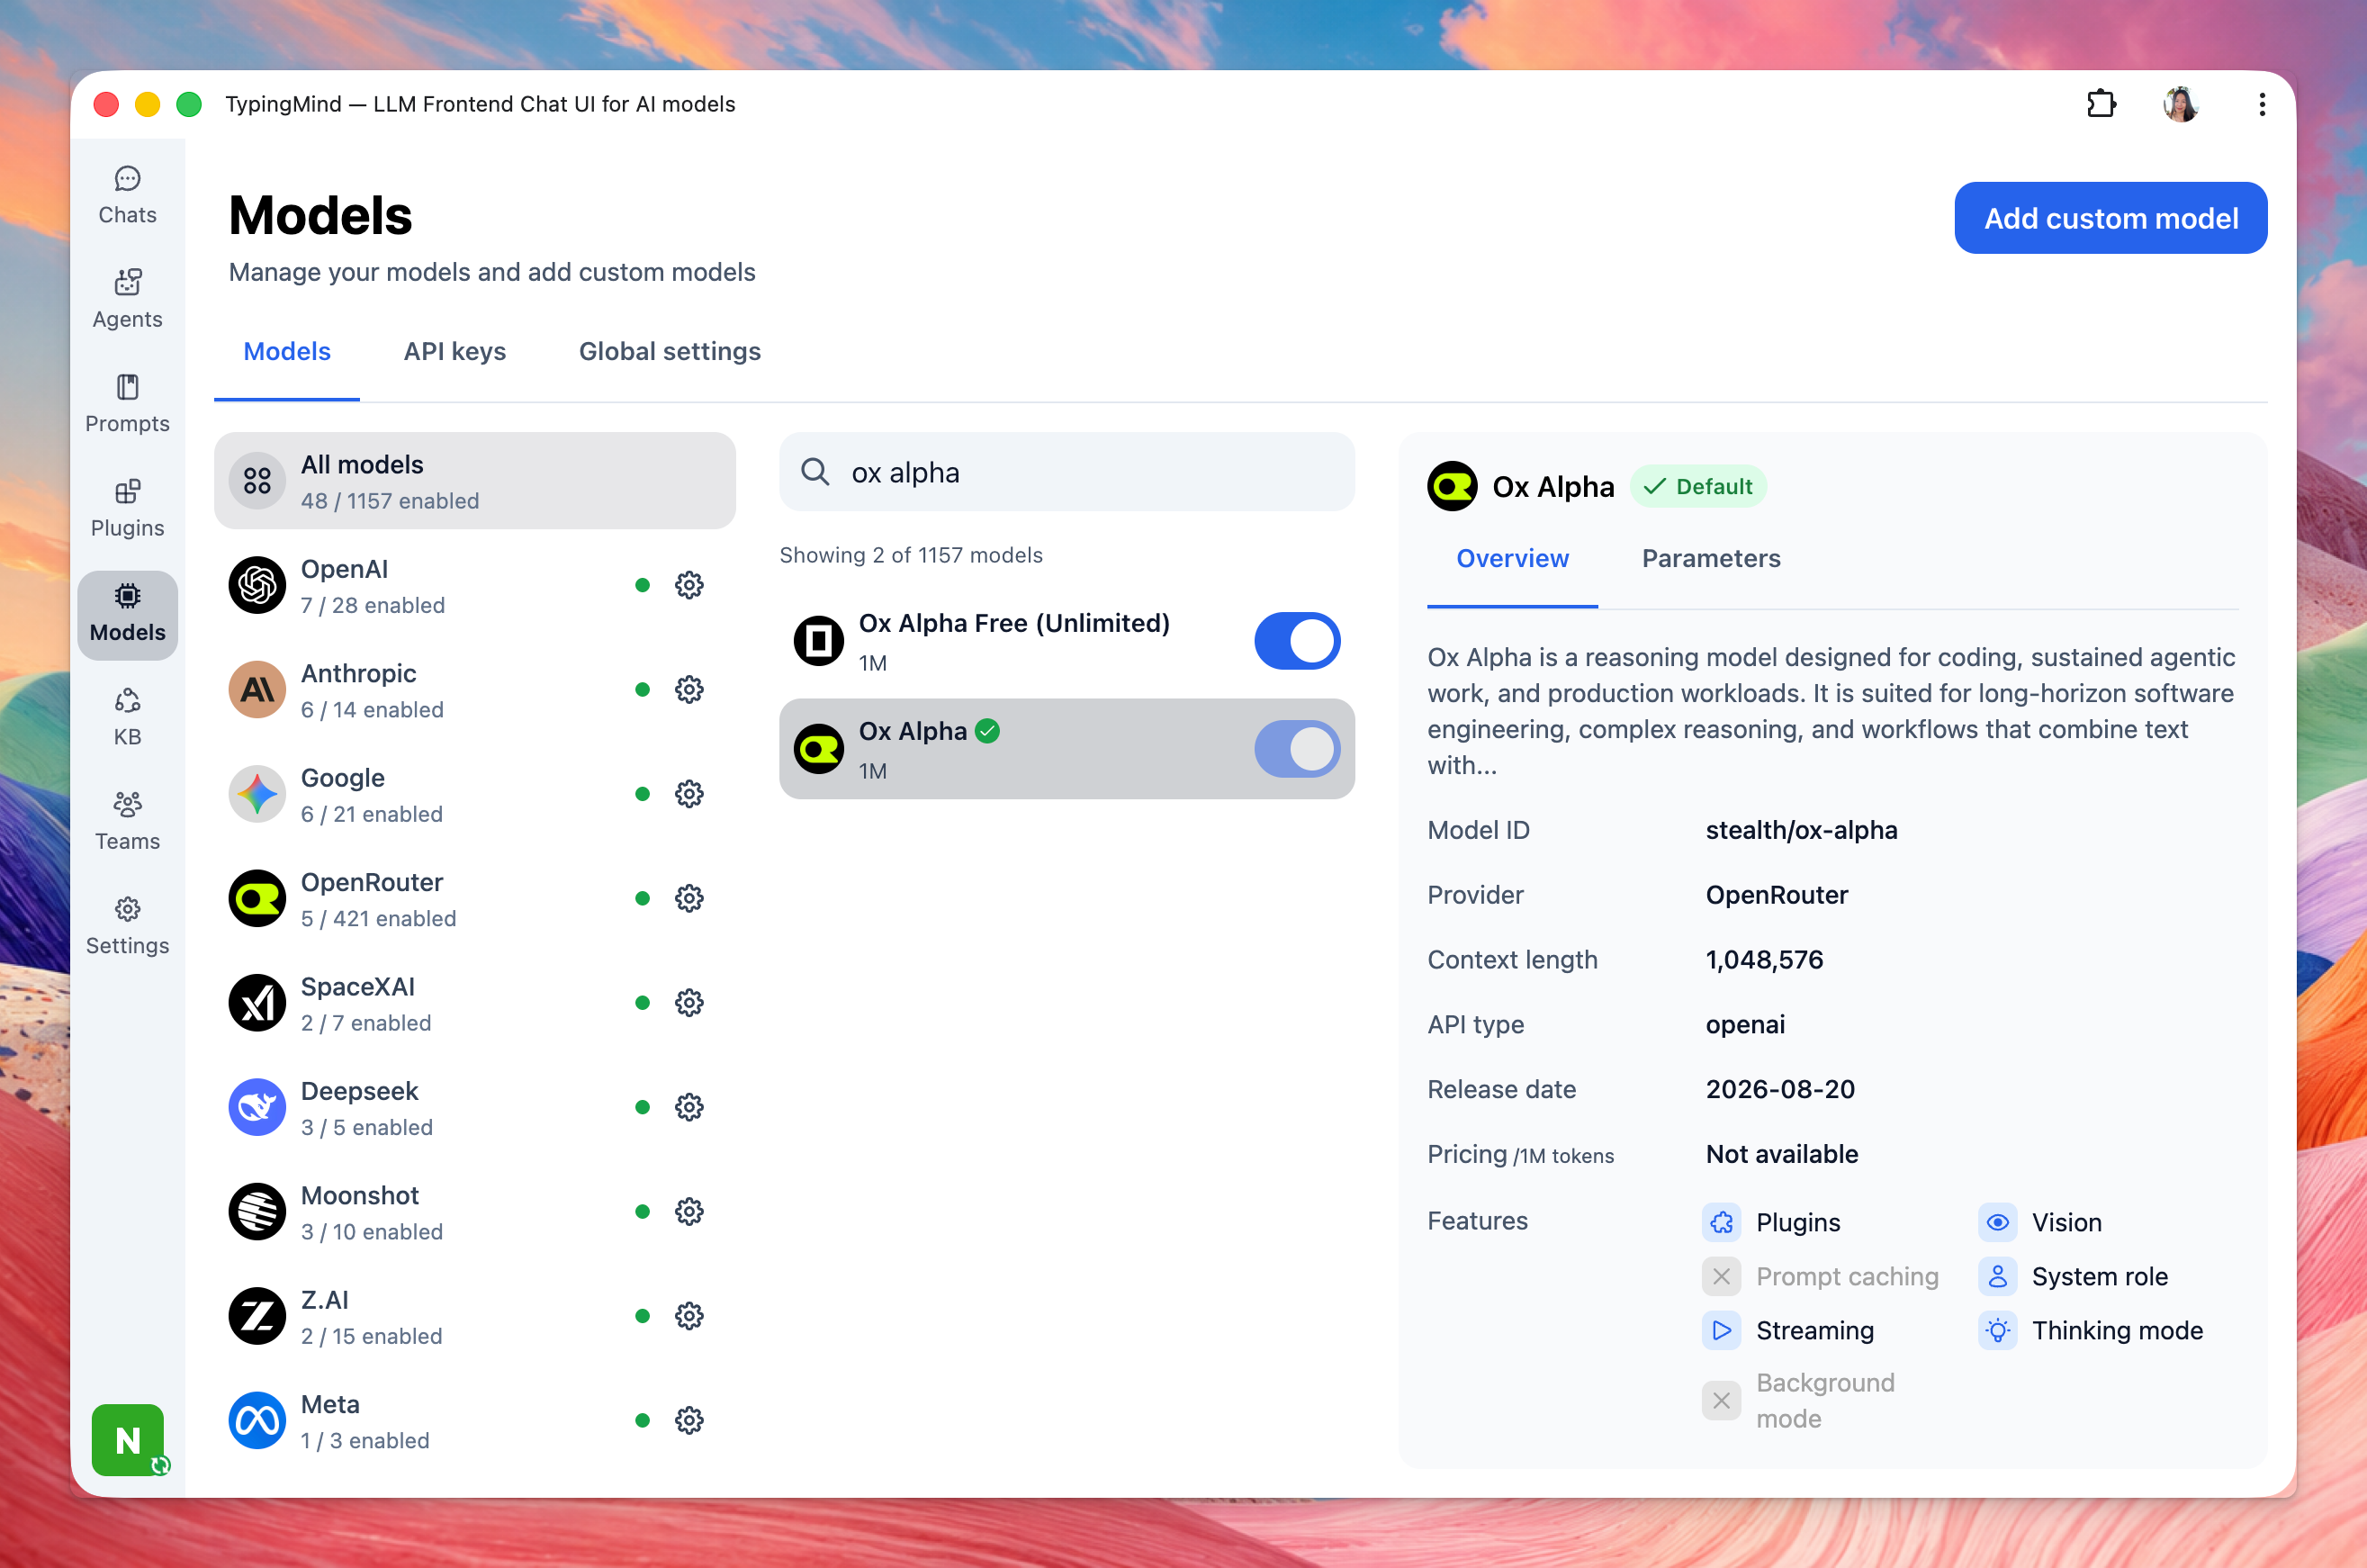Image resolution: width=2367 pixels, height=1568 pixels.
Task: Open Teams in the sidebar
Action: (x=127, y=821)
